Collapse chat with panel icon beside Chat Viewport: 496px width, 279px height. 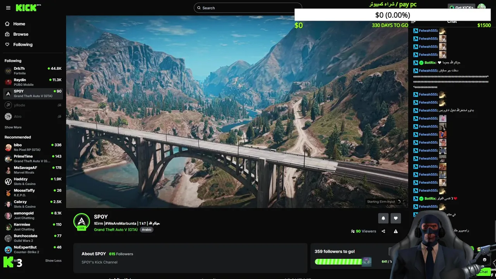[x=413, y=22]
